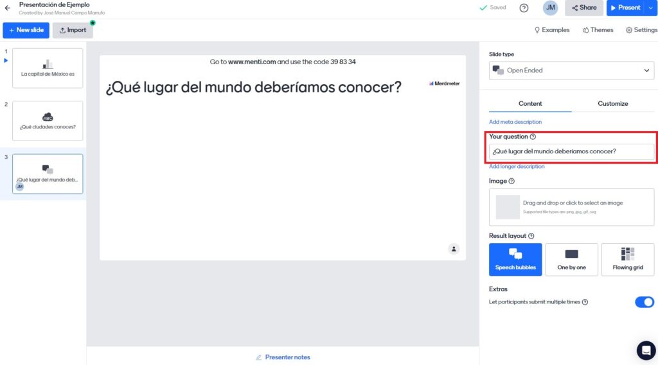Image resolution: width=658 pixels, height=365 pixels.
Task: Expand the Present button dropdown arrow
Action: pos(651,8)
